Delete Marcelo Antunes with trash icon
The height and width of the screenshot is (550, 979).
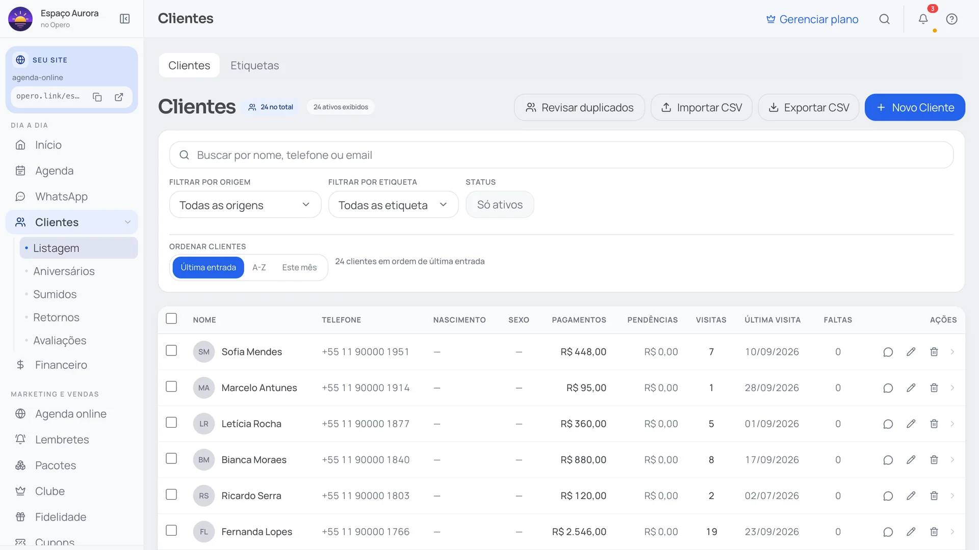(x=934, y=388)
